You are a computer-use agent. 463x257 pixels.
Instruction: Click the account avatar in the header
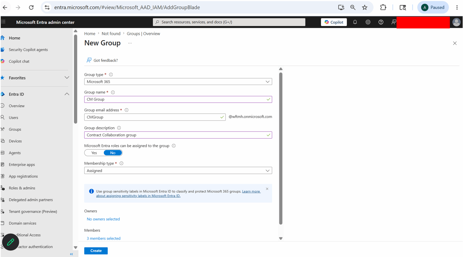tap(457, 22)
